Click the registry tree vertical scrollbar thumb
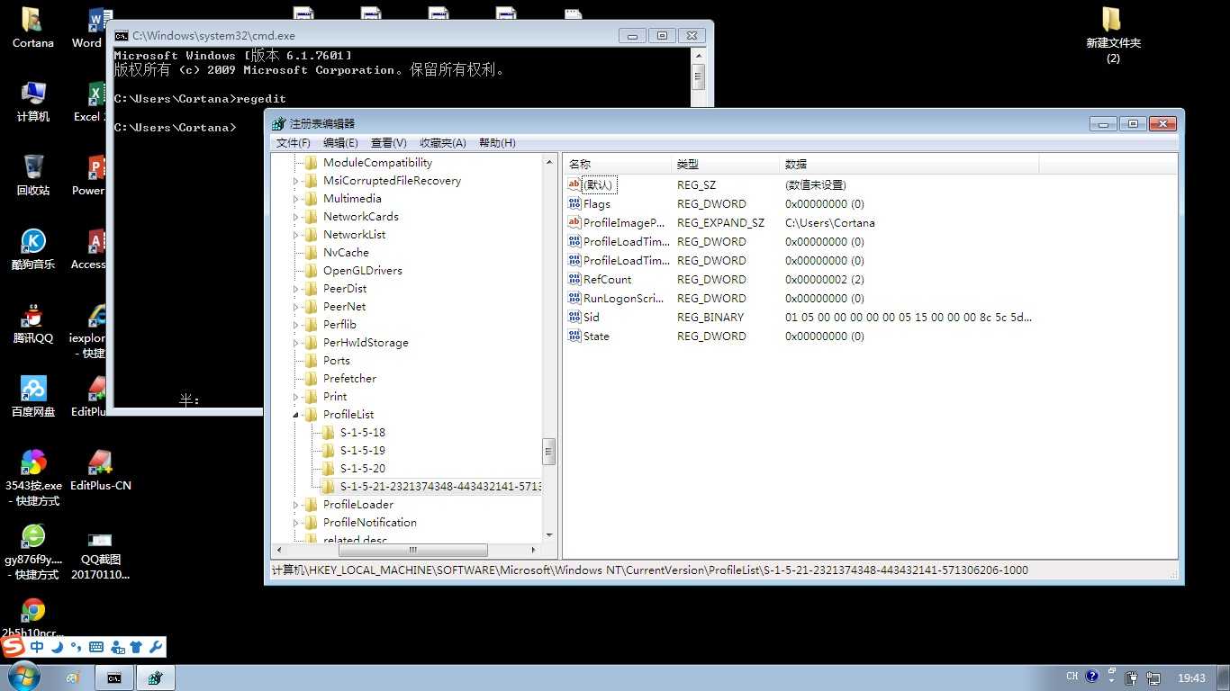 click(x=548, y=451)
